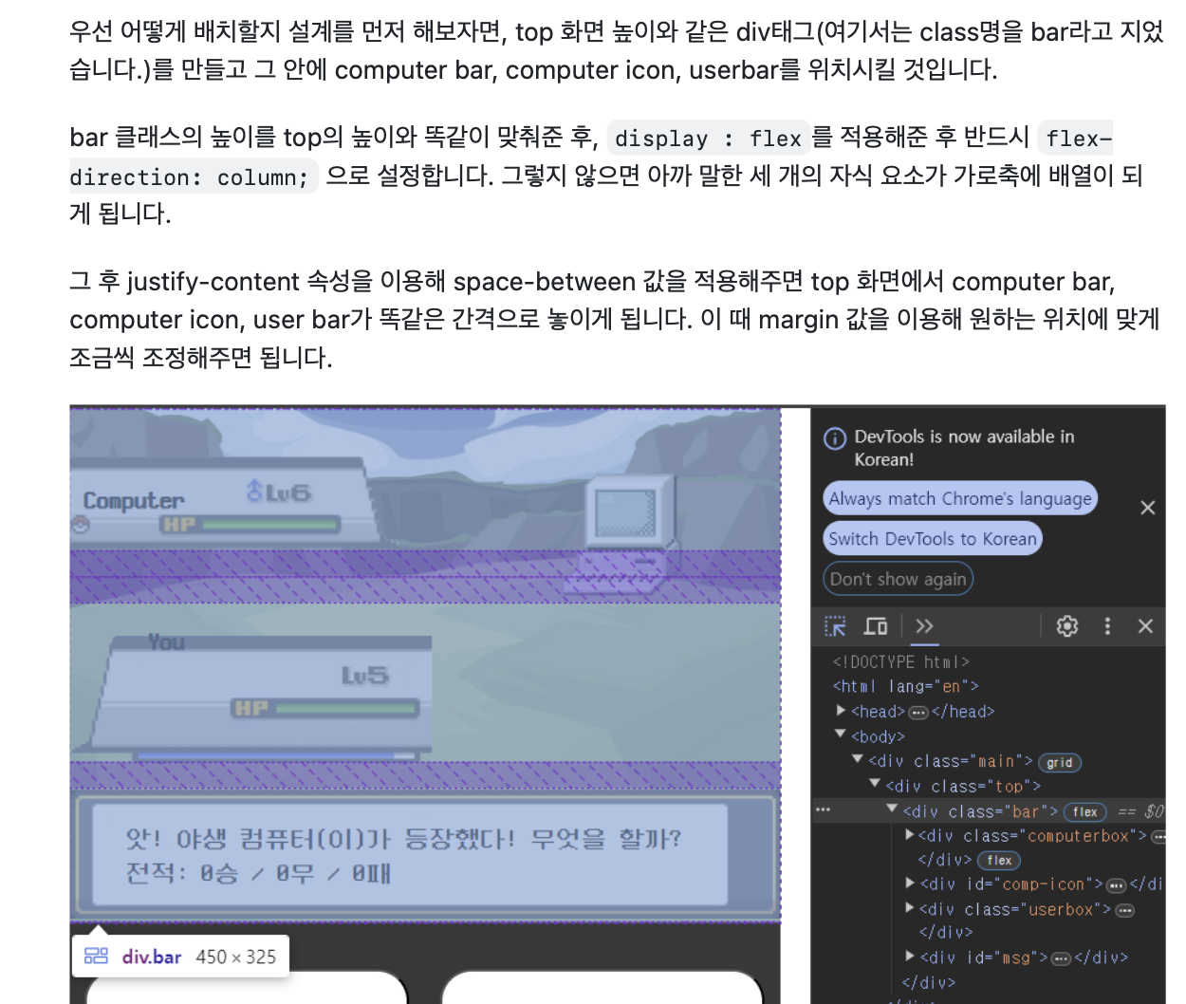1186x1004 pixels.
Task: Collapse the div class main node
Action: point(858,759)
